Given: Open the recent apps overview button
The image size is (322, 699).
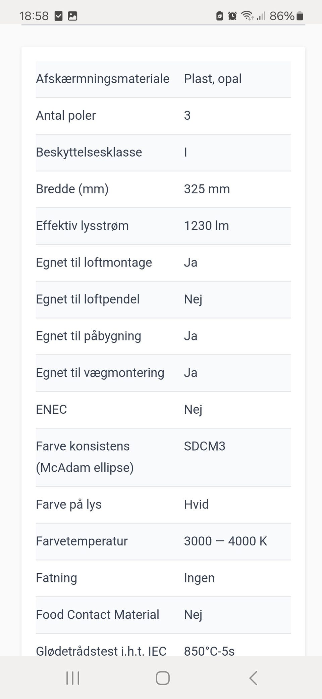Looking at the screenshot, I should point(73,678).
